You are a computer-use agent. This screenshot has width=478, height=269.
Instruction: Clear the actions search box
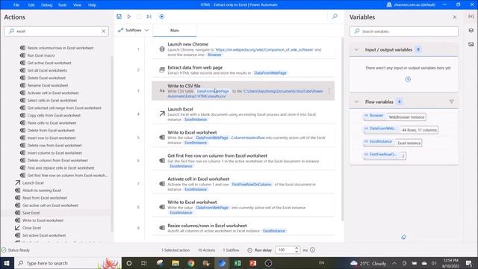(103, 31)
